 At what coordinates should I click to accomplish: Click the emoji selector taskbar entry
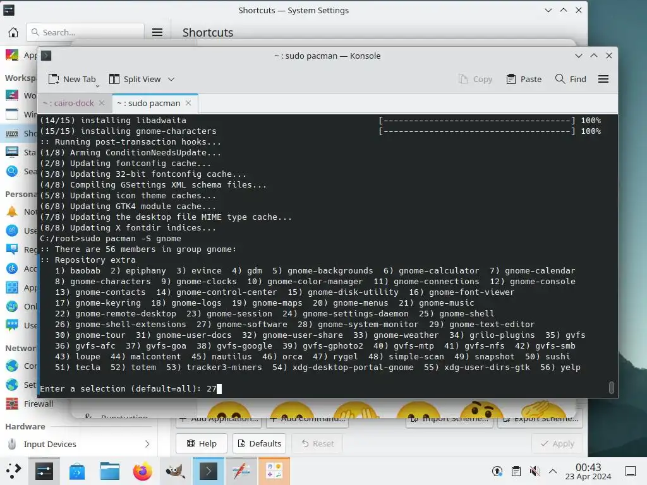(x=274, y=471)
